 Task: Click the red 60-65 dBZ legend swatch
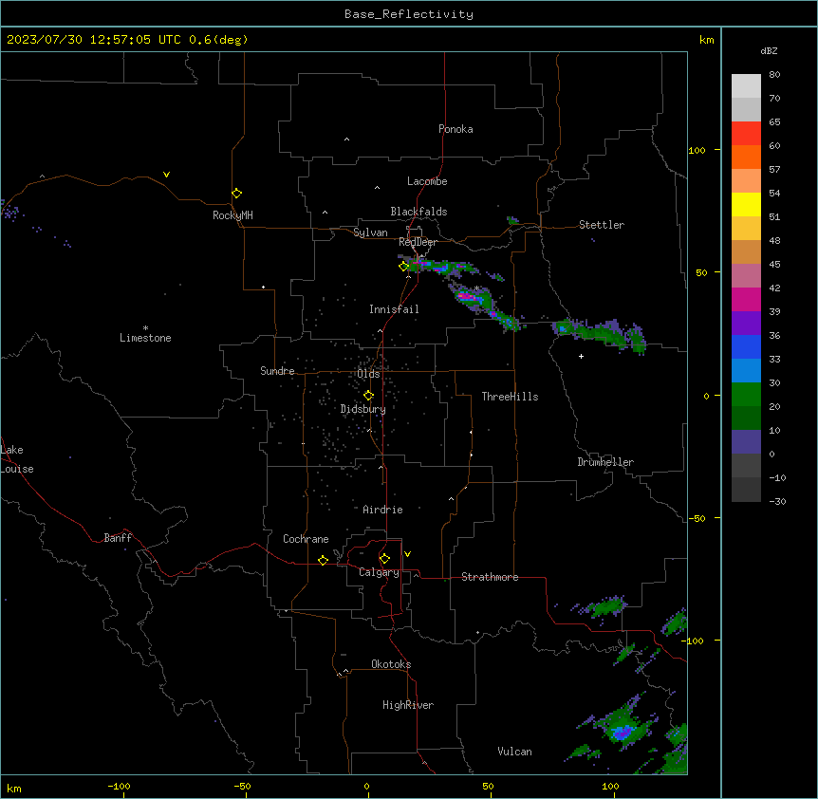click(746, 134)
